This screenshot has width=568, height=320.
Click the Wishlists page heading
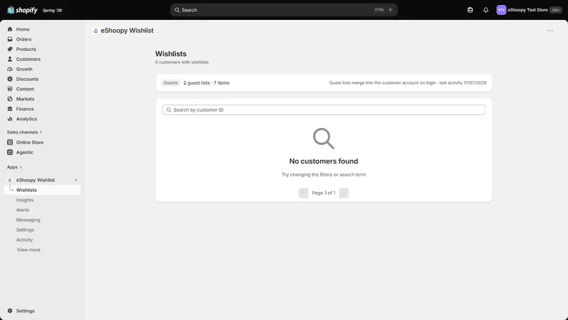tap(170, 54)
